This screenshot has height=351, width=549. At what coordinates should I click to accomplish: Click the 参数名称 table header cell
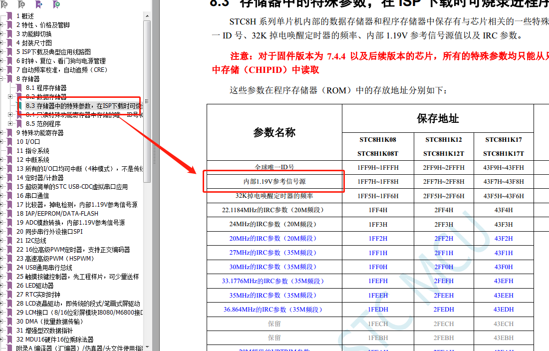[274, 132]
